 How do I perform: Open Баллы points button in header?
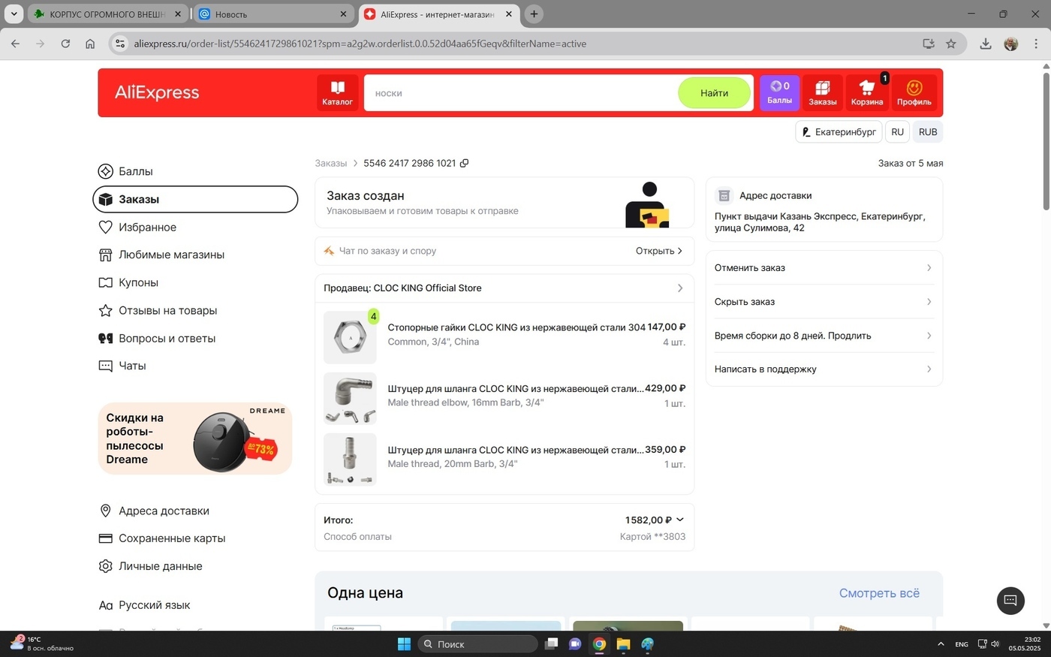779,92
